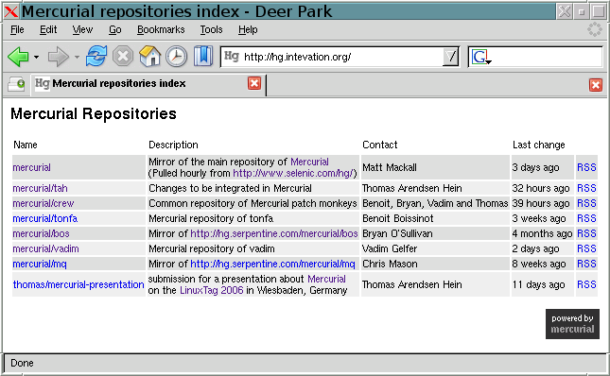The width and height of the screenshot is (610, 376).
Task: Open the bookmarks icon in the toolbar
Action: [203, 57]
